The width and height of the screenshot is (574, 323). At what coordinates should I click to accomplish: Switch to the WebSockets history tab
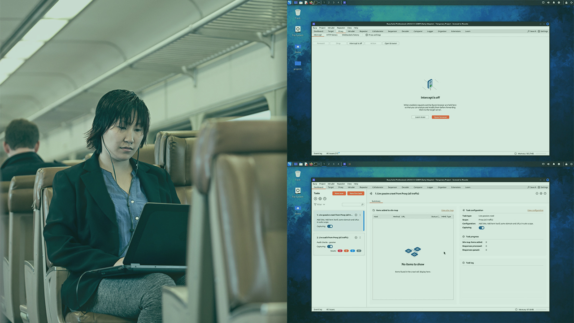[350, 35]
